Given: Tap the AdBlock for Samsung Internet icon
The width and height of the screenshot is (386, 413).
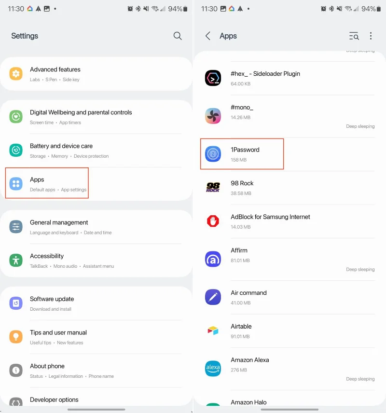Looking at the screenshot, I should coord(213,221).
